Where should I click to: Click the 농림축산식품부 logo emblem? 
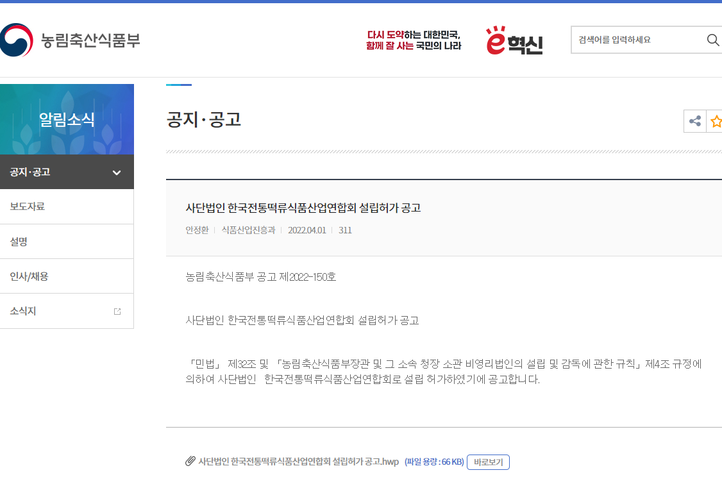(17, 40)
